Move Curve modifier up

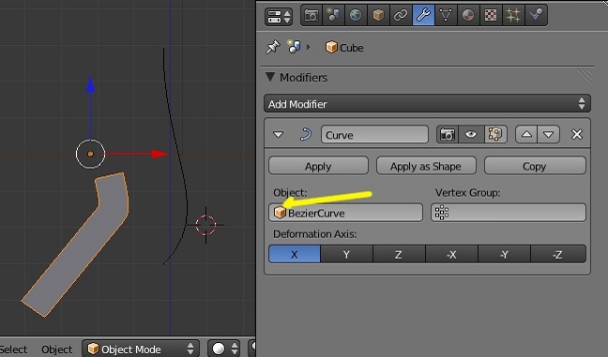click(x=526, y=134)
